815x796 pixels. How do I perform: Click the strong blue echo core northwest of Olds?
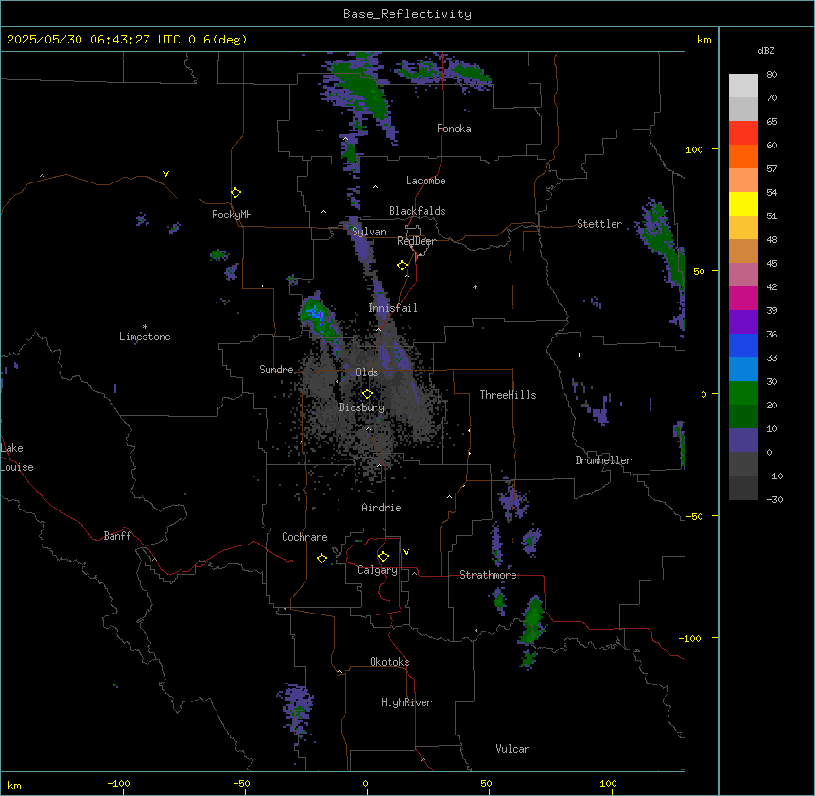point(315,313)
